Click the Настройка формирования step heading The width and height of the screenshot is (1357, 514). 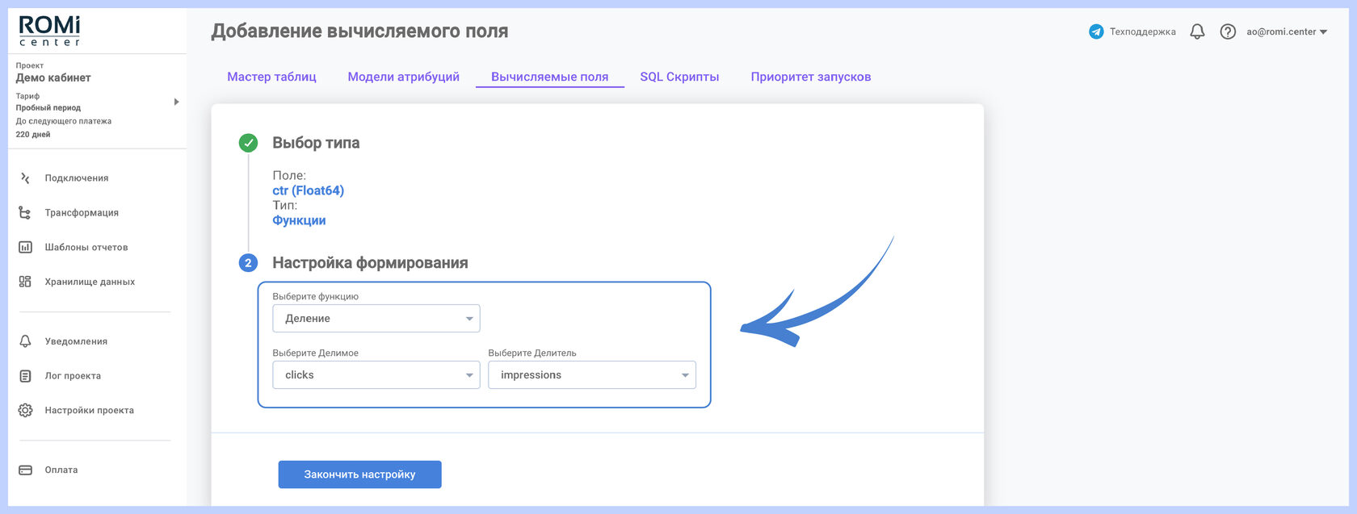click(370, 262)
